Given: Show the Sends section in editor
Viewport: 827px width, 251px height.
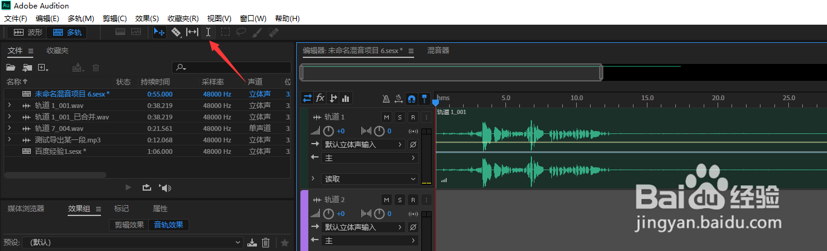Looking at the screenshot, I should 333,98.
